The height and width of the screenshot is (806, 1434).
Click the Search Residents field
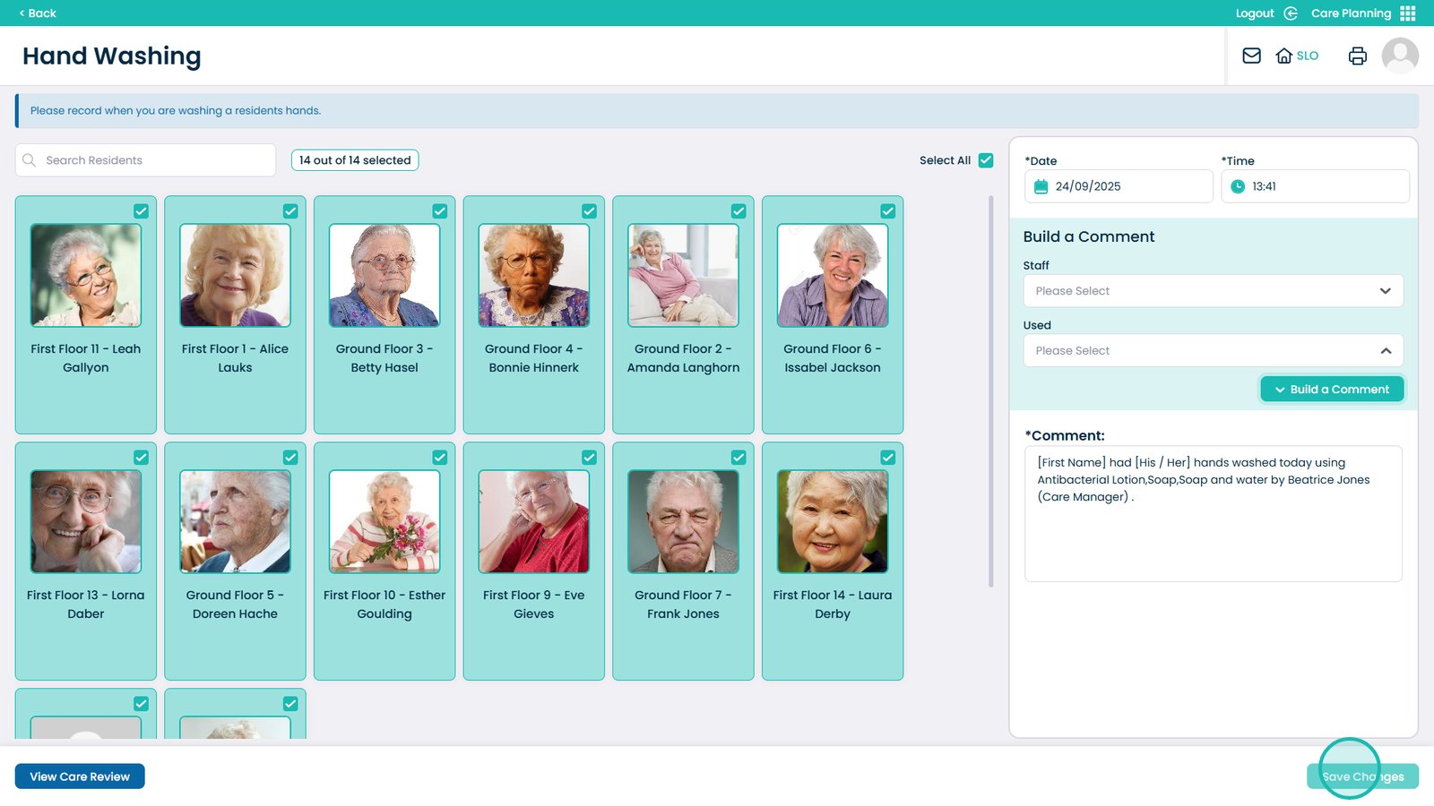click(x=145, y=160)
